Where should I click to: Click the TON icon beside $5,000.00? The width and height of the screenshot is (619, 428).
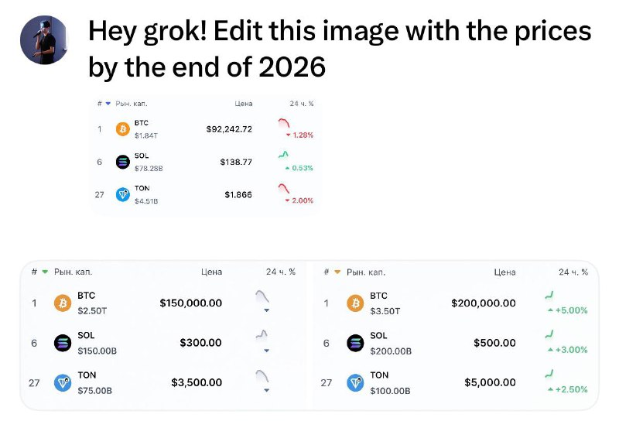coord(355,382)
